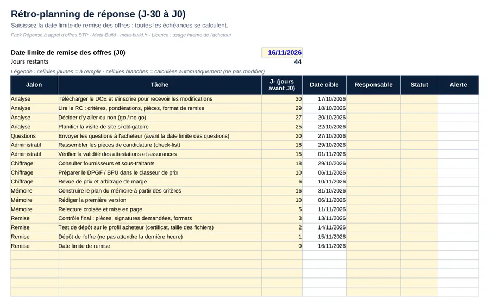Click the Questions milestone cell
Viewport: 489px width, 303px height.
34,136
